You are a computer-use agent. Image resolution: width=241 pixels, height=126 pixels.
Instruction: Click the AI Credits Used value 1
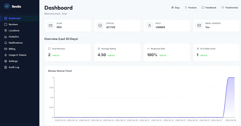(198, 55)
